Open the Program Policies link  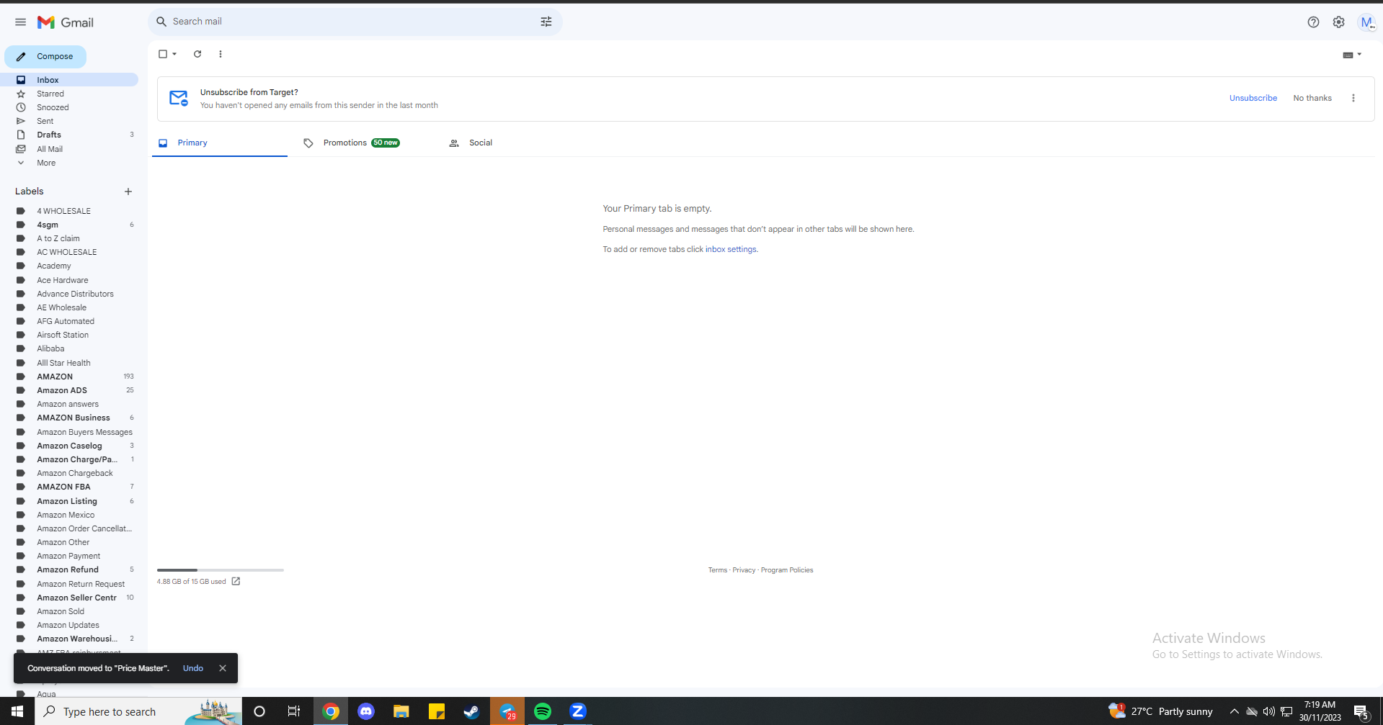pyautogui.click(x=787, y=570)
